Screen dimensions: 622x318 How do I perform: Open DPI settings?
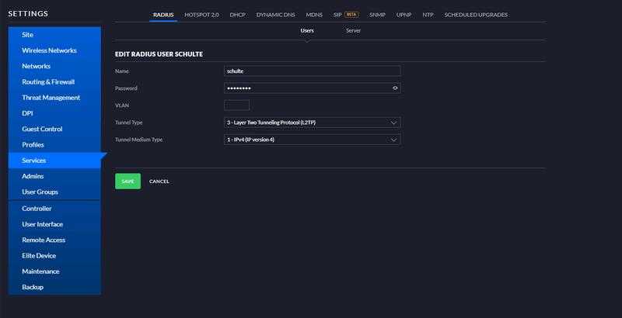(x=54, y=113)
